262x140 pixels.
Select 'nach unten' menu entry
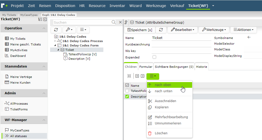[x=170, y=91]
